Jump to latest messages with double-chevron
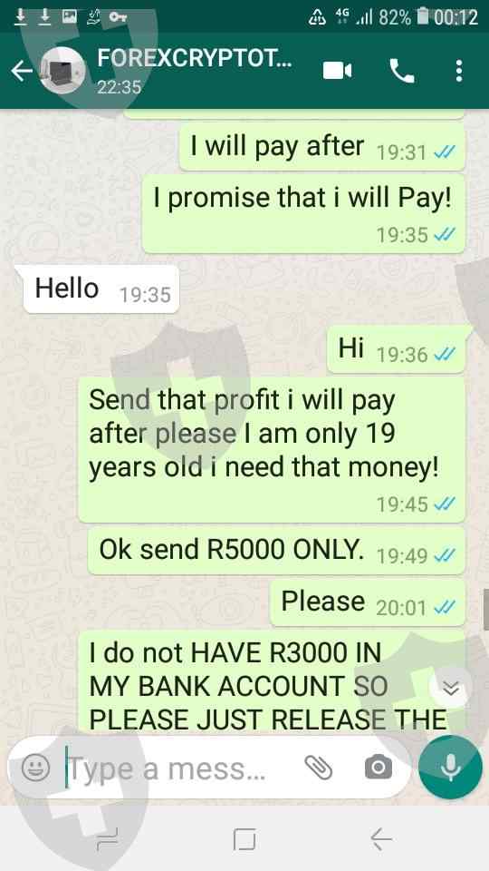 pyautogui.click(x=451, y=689)
